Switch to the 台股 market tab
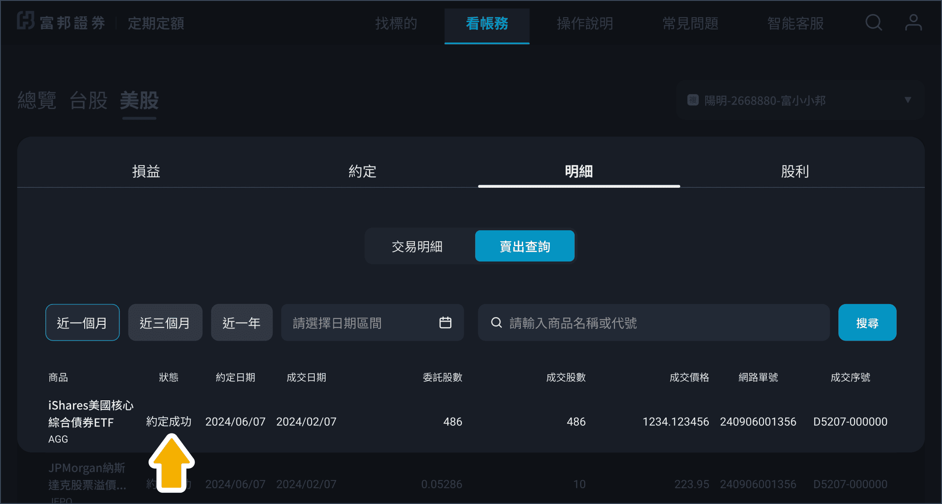The height and width of the screenshot is (504, 942). pos(88,100)
